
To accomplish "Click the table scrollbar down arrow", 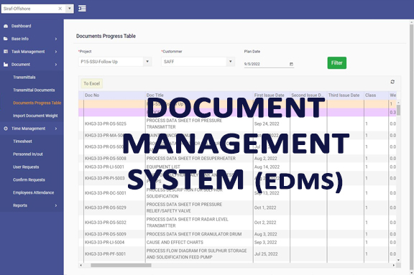I will [398, 260].
